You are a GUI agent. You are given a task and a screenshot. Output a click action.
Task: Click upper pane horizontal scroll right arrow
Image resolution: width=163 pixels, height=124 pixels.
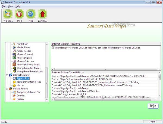pos(159,69)
